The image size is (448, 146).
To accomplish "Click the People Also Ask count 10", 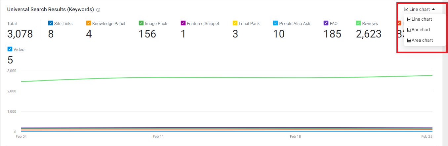I will 279,34.
